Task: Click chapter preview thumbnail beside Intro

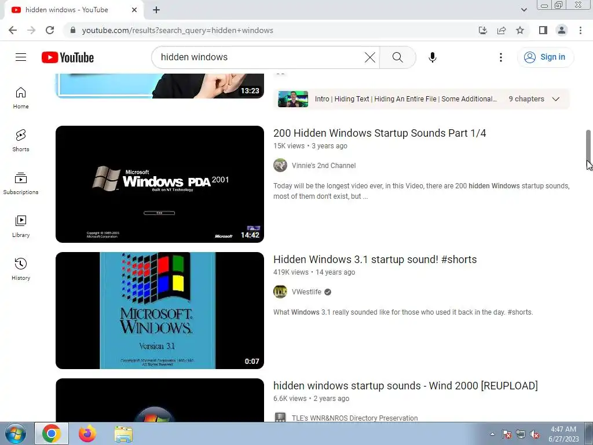Action: (x=292, y=99)
